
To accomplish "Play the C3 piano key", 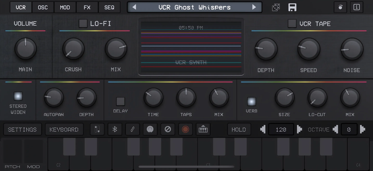I will (x=208, y=164).
